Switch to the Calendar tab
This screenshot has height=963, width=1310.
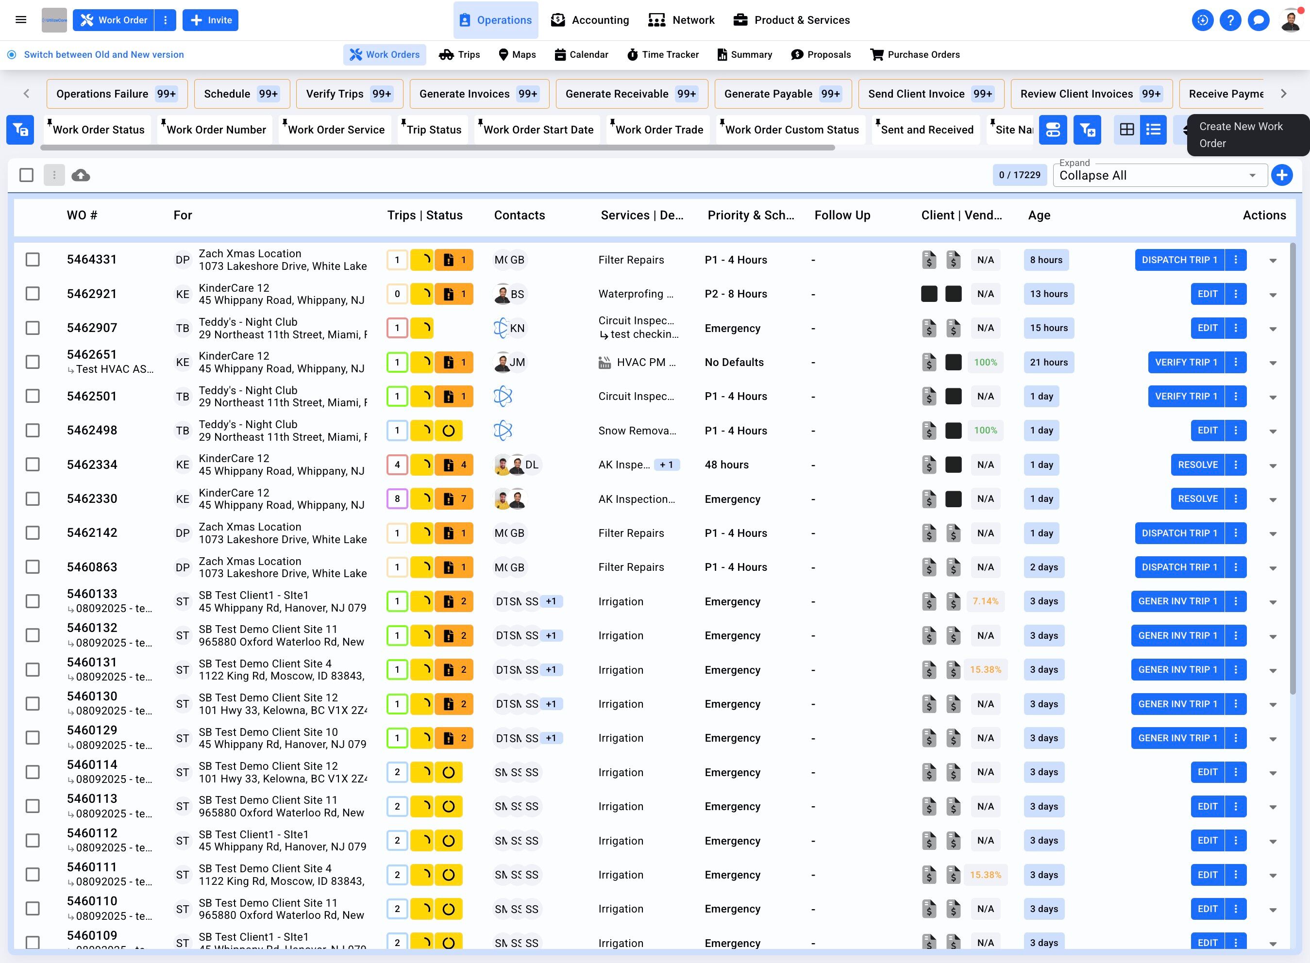(x=581, y=54)
